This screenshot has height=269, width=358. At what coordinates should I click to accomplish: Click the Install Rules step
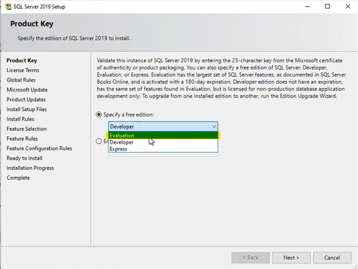tap(20, 119)
